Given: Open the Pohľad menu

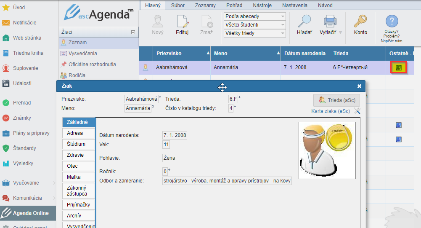Looking at the screenshot, I should coord(234,5).
